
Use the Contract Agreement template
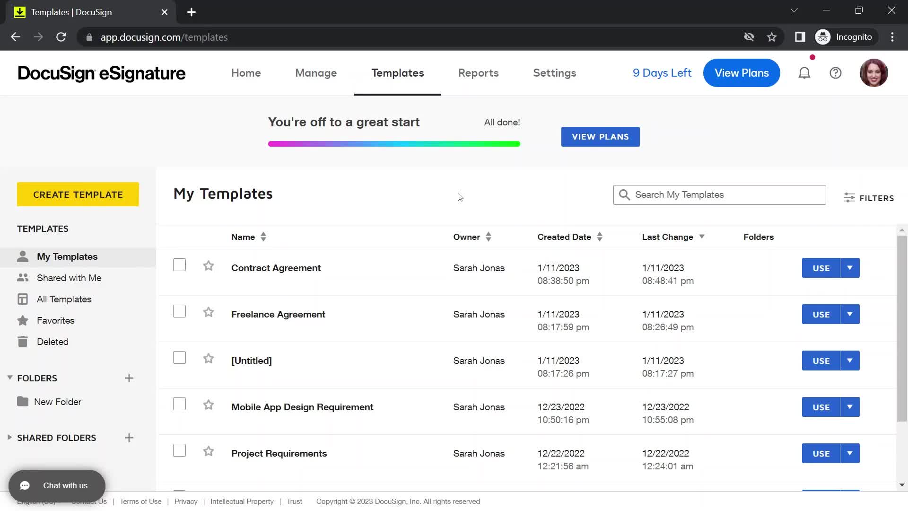(x=821, y=268)
